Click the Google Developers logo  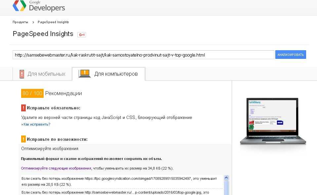[x=39, y=6]
